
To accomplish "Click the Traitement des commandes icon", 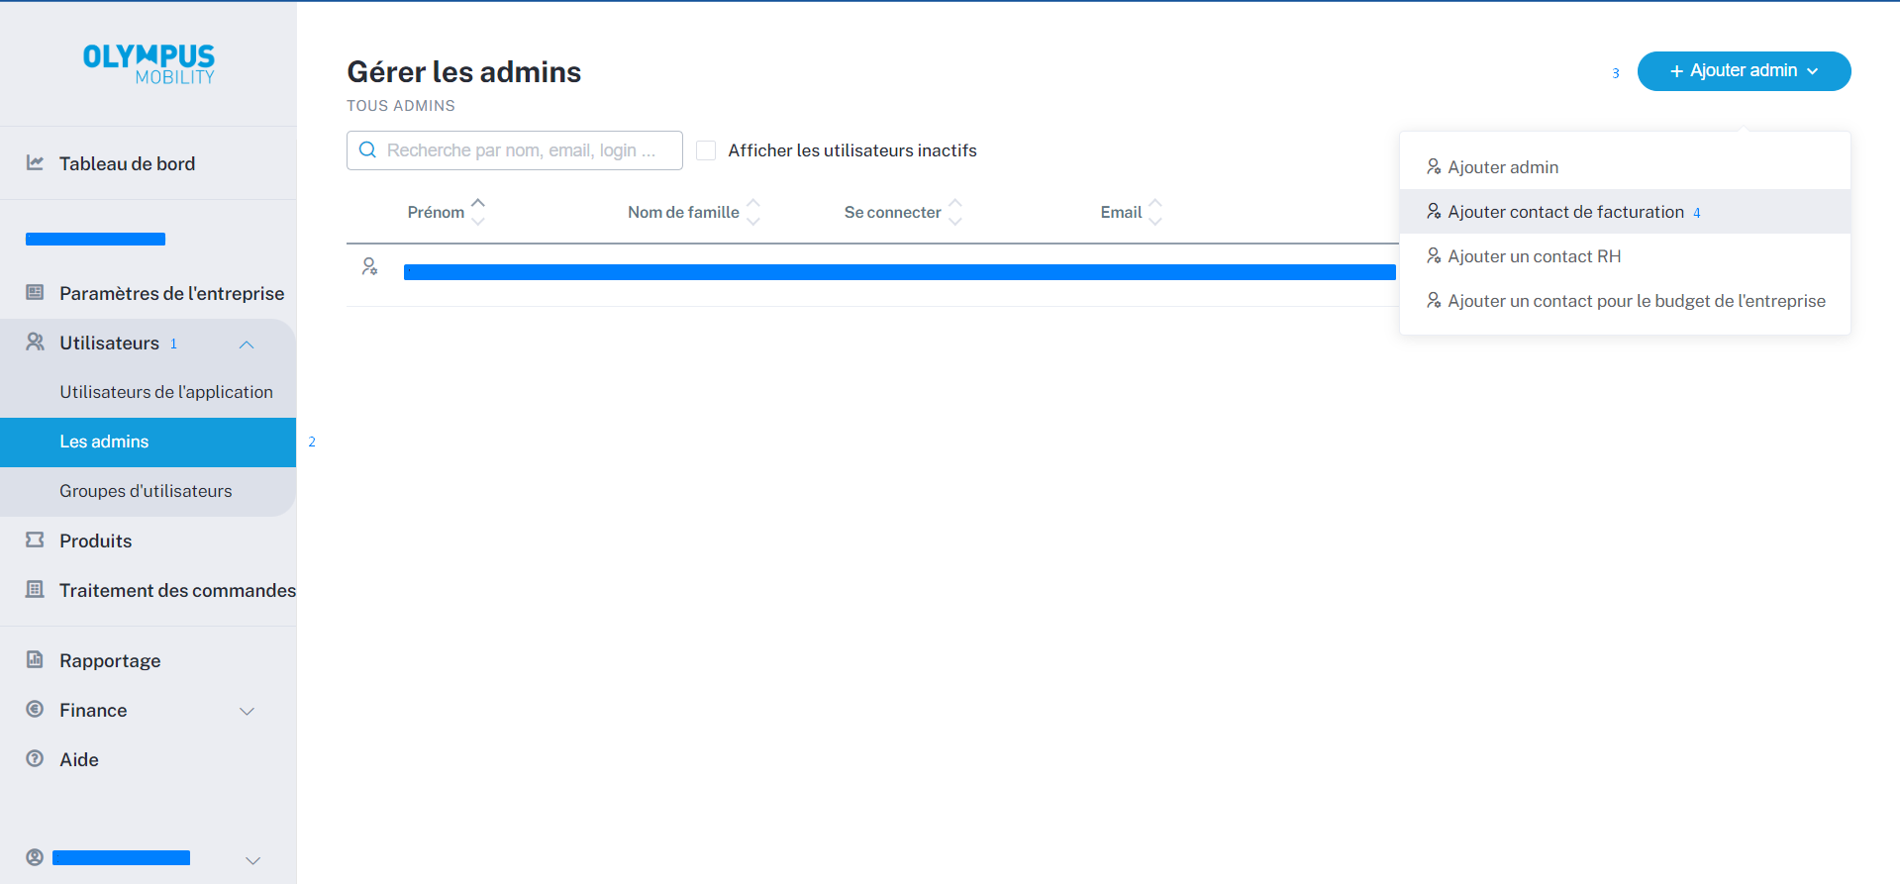I will pyautogui.click(x=35, y=589).
